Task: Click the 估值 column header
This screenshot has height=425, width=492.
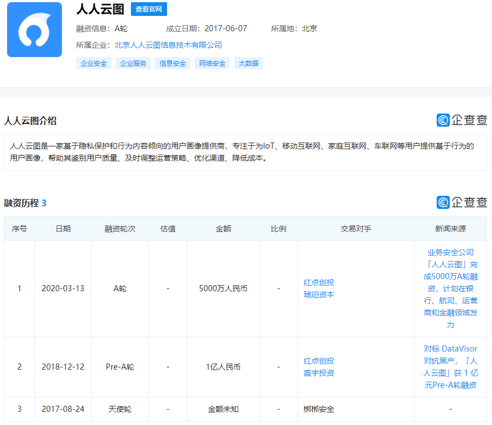Action: pyautogui.click(x=168, y=229)
